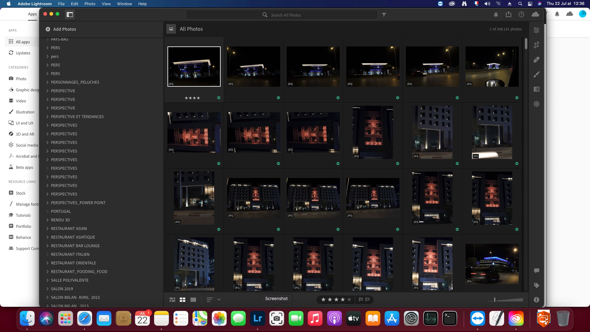590x332 pixels.
Task: Open the Photo menu
Action: point(90,4)
